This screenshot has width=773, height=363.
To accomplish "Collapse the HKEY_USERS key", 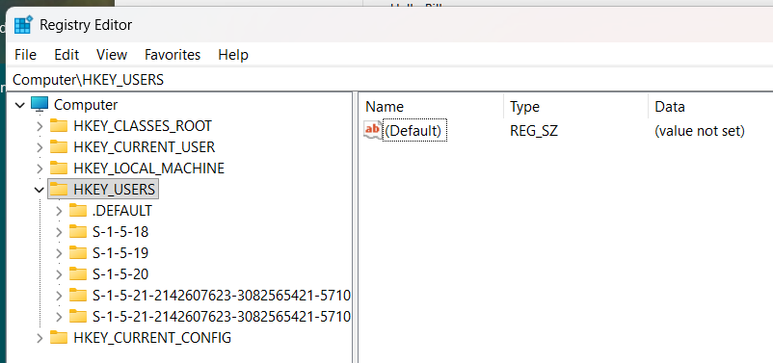I will (x=39, y=190).
